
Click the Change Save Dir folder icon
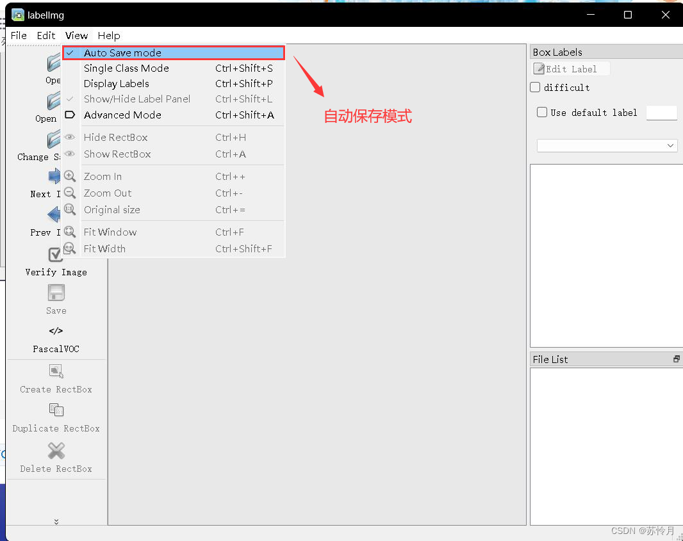point(54,140)
